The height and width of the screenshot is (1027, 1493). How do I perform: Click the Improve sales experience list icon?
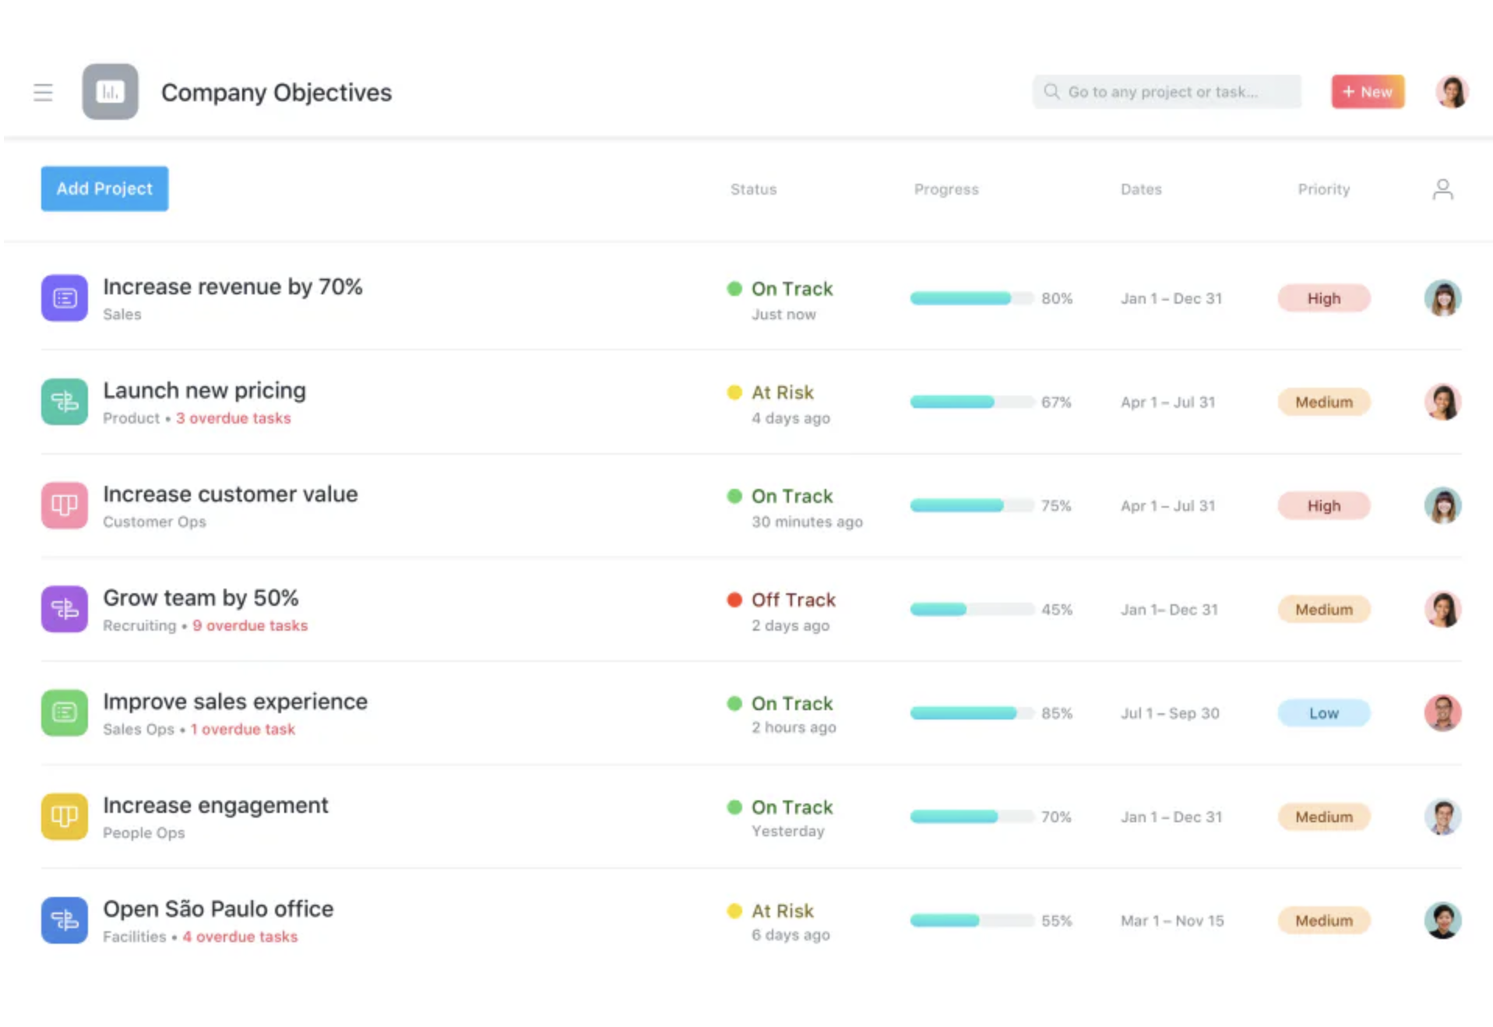tap(64, 712)
